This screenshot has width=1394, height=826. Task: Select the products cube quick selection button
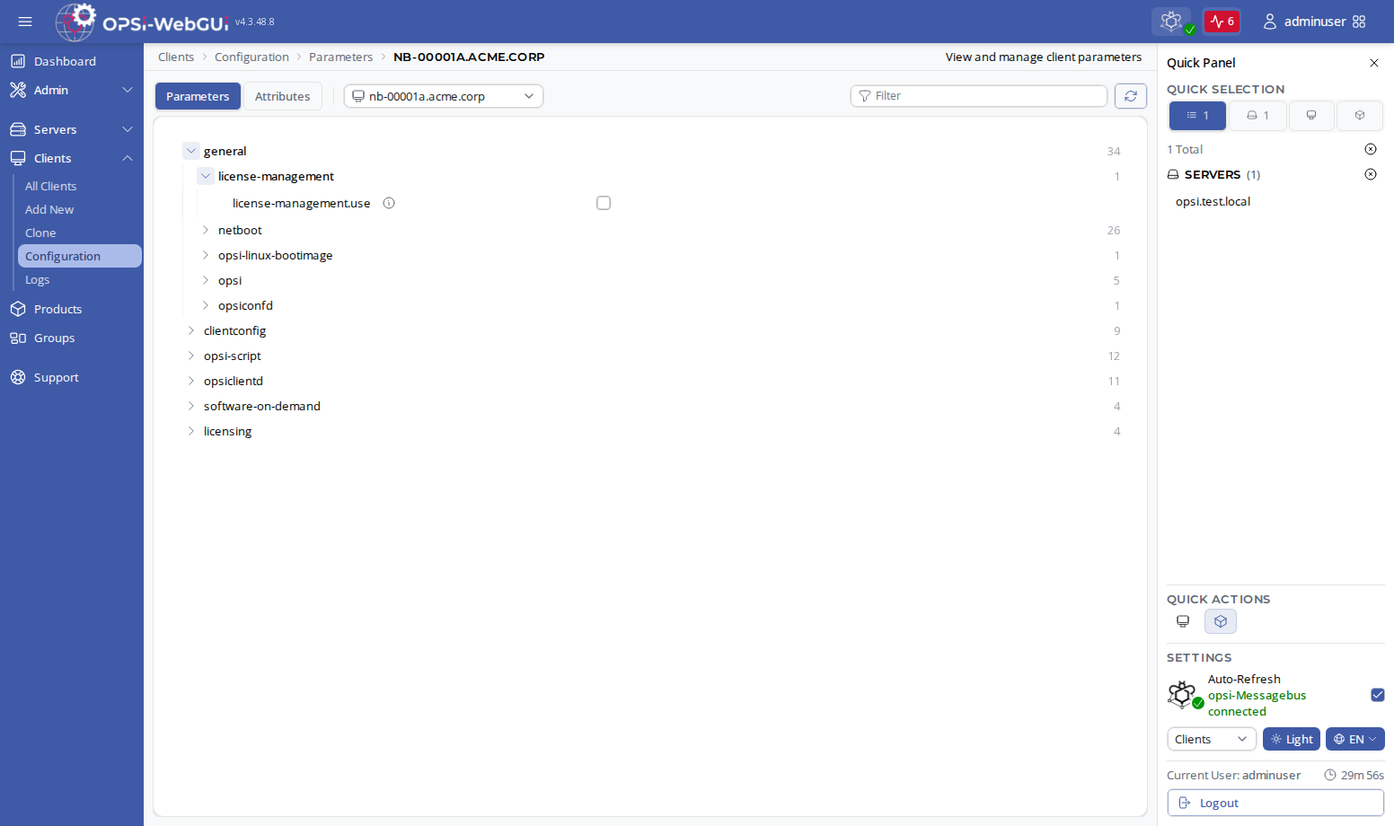point(1360,116)
